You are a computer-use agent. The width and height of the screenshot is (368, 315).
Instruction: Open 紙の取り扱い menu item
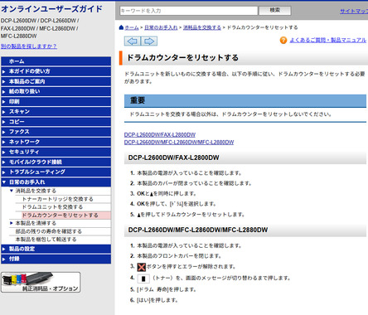point(56,91)
